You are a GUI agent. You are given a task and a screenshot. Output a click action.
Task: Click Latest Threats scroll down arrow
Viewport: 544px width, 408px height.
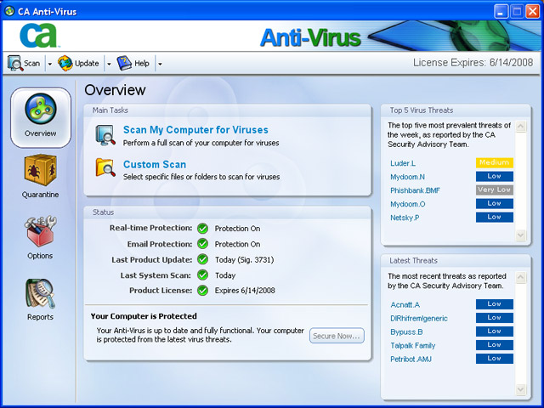(x=520, y=389)
